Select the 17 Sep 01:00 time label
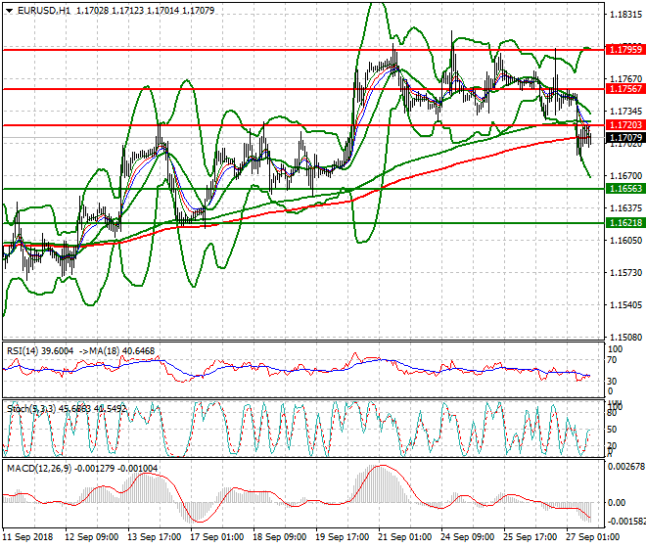 coord(216,537)
